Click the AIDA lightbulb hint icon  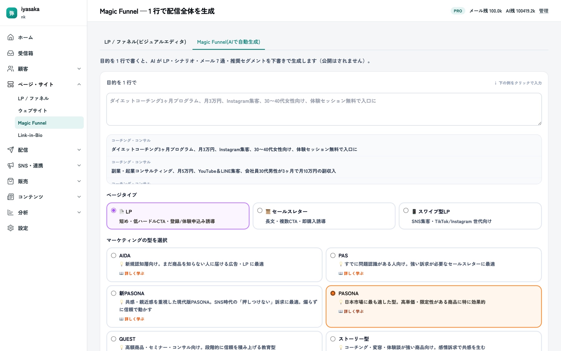[x=122, y=264]
